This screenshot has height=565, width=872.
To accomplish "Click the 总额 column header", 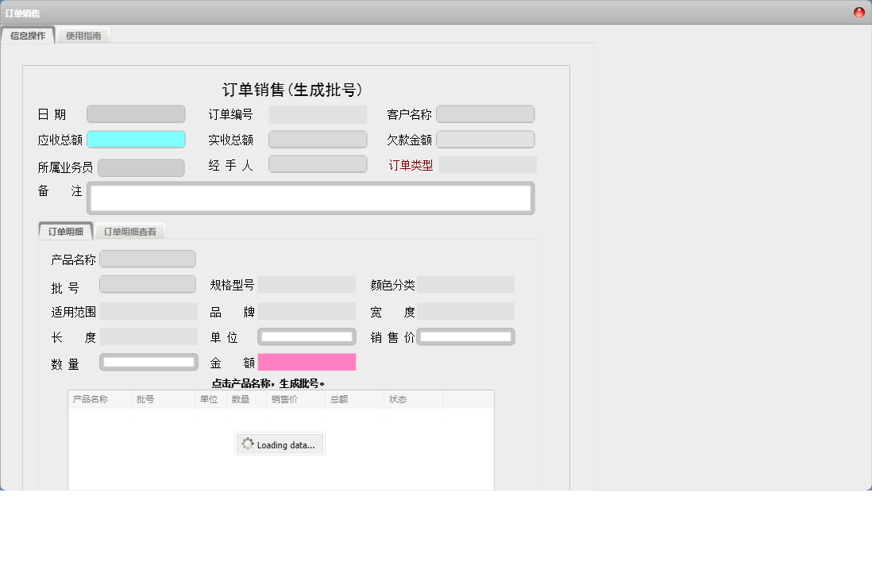I will click(355, 399).
